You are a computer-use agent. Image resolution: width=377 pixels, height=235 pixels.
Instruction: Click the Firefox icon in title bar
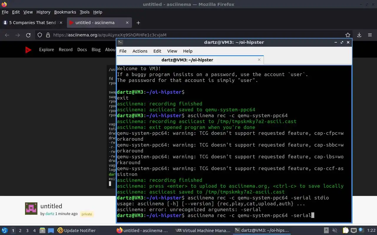[4, 4]
